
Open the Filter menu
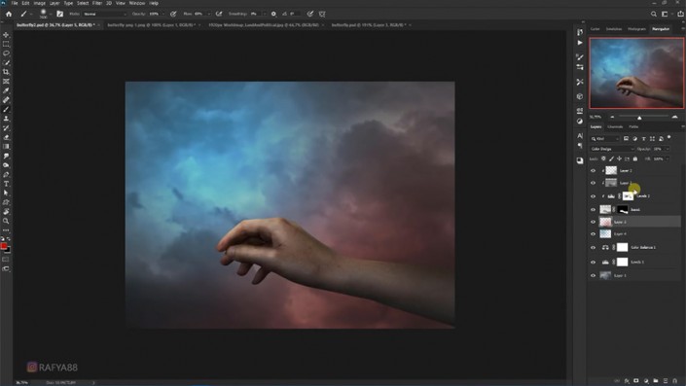[96, 3]
